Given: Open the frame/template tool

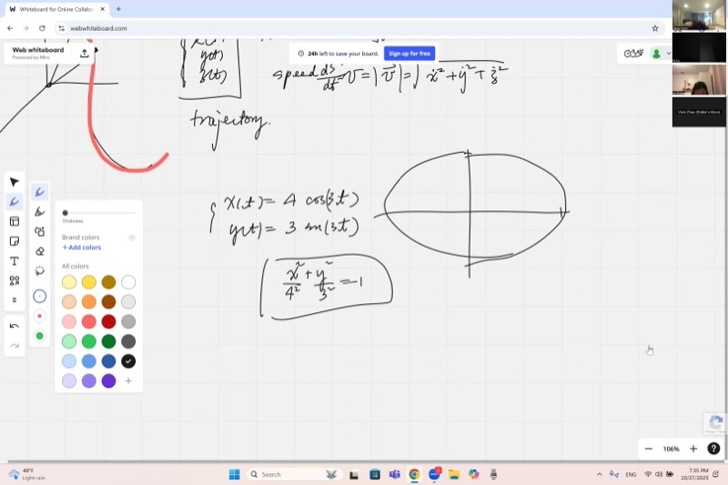Looking at the screenshot, I should tap(15, 221).
